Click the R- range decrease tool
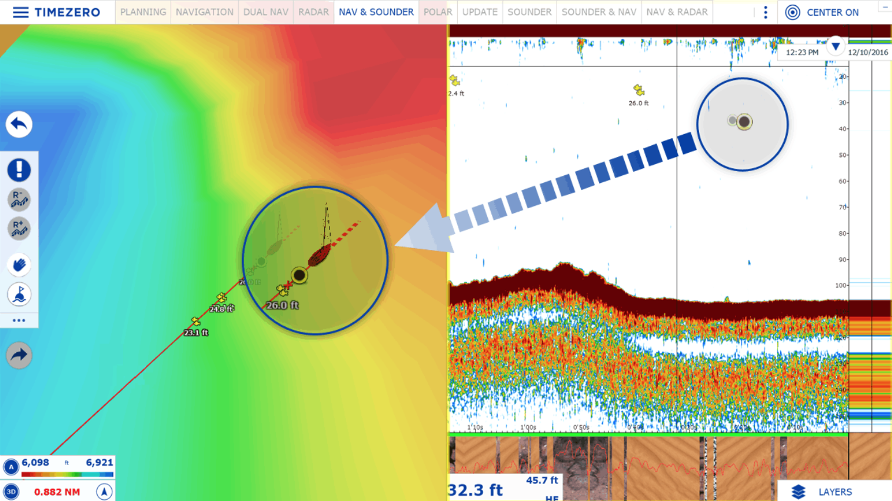Image resolution: width=892 pixels, height=501 pixels. 19,199
